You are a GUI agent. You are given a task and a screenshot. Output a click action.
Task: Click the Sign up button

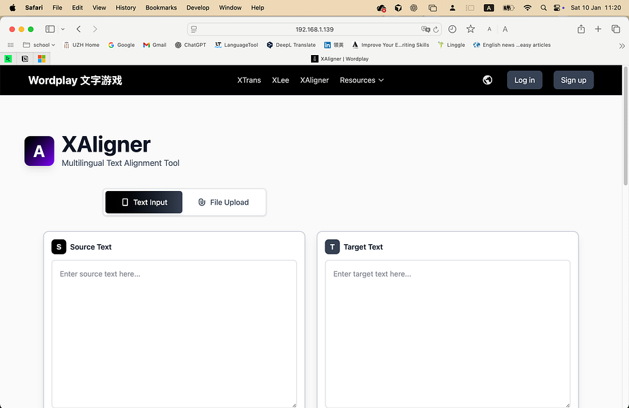pyautogui.click(x=574, y=80)
